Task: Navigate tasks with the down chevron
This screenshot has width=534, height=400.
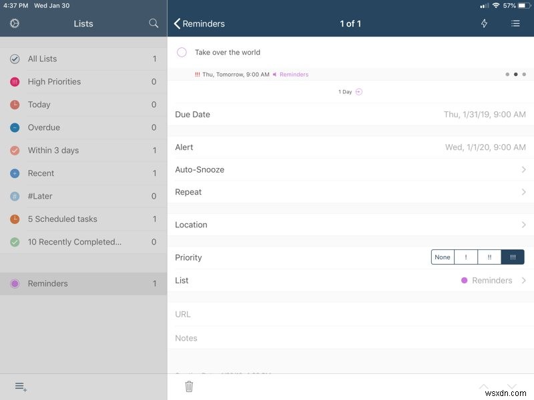Action: [x=511, y=385]
